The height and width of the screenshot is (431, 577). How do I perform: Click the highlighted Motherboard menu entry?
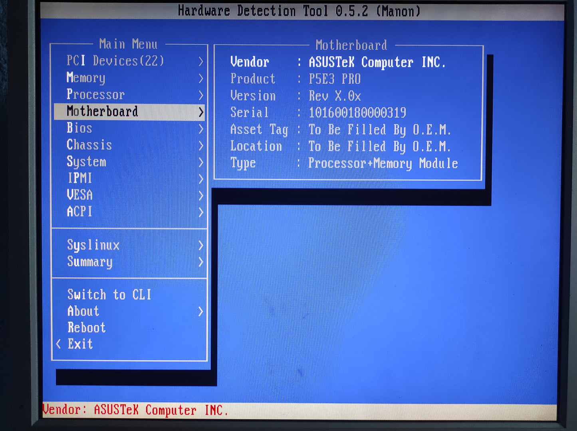102,112
